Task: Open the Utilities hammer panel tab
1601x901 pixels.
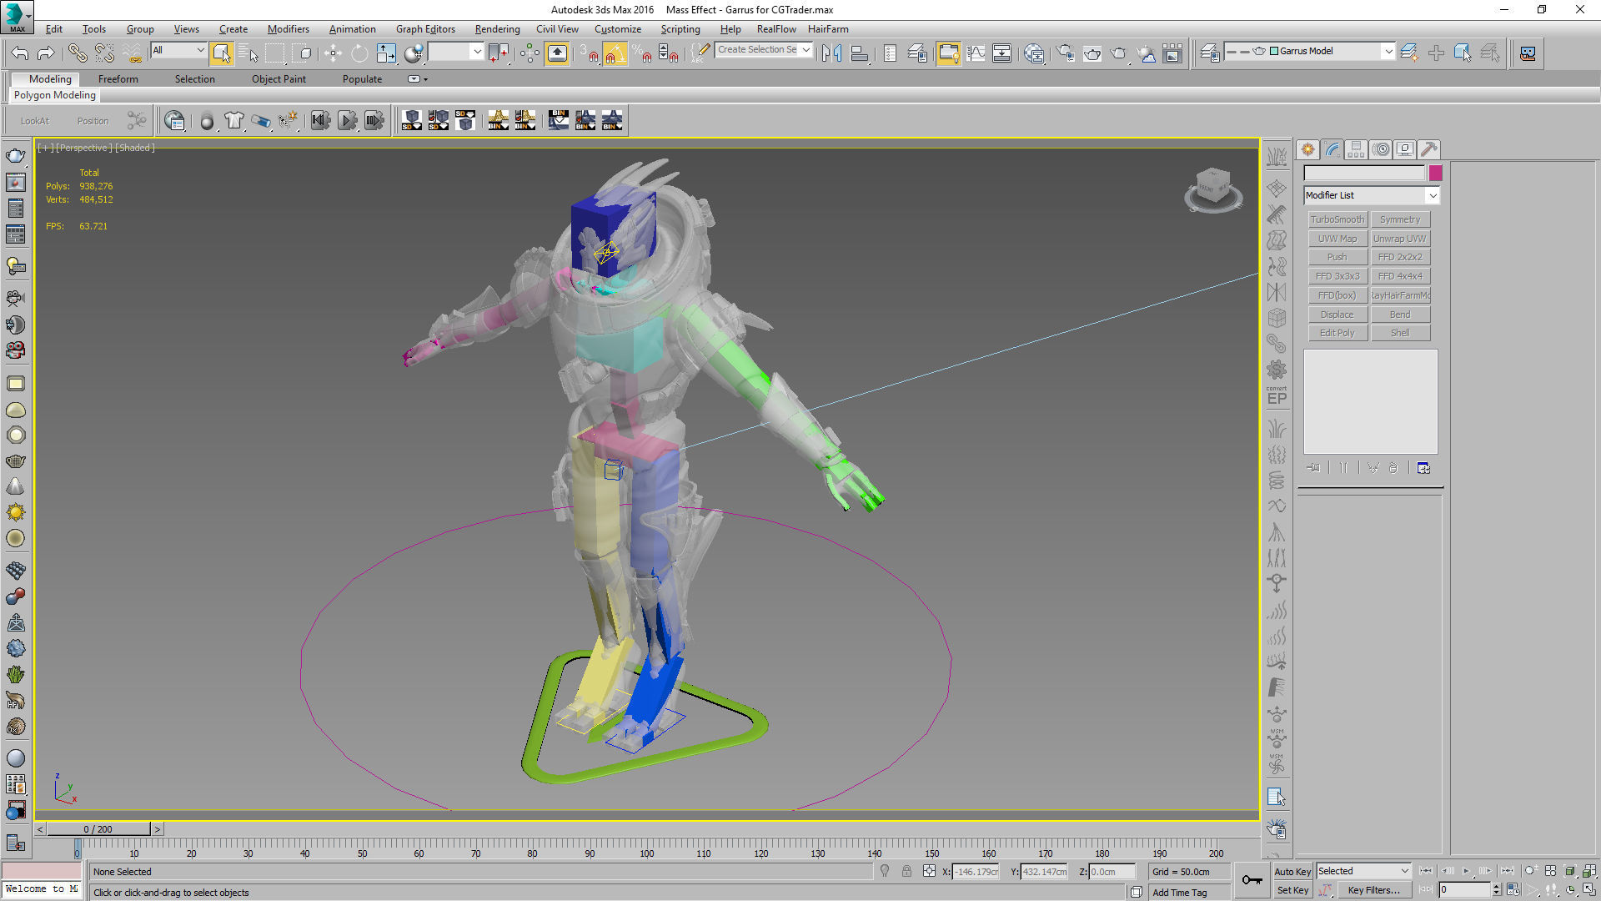Action: 1428,149
